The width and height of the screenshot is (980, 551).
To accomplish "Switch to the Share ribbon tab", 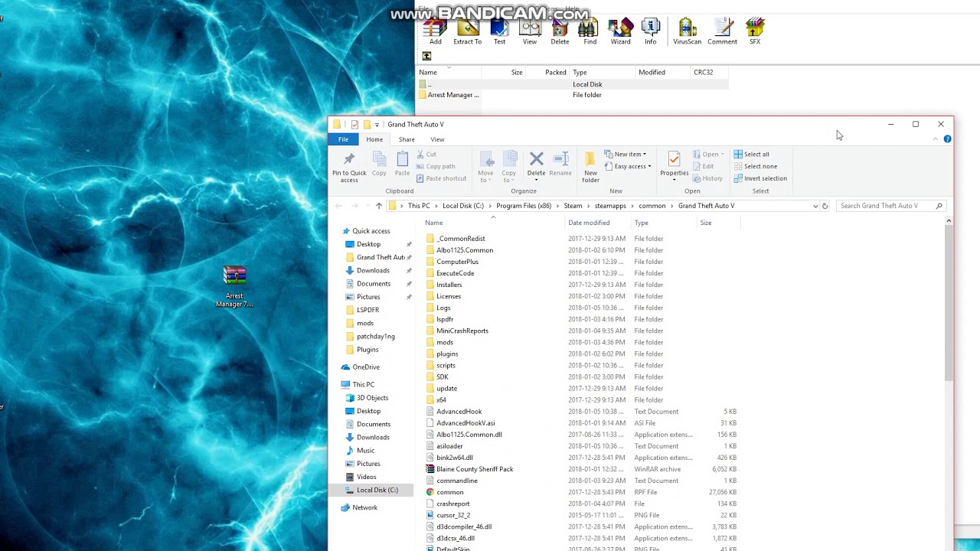I will pyautogui.click(x=407, y=139).
